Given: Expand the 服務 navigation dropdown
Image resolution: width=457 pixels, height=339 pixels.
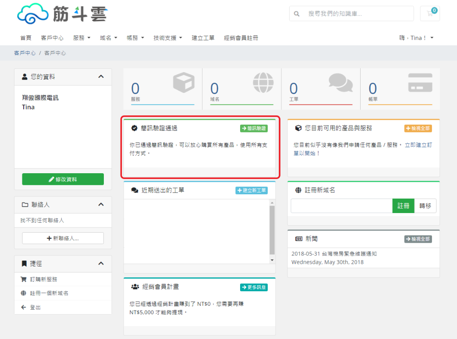Looking at the screenshot, I should pos(81,38).
